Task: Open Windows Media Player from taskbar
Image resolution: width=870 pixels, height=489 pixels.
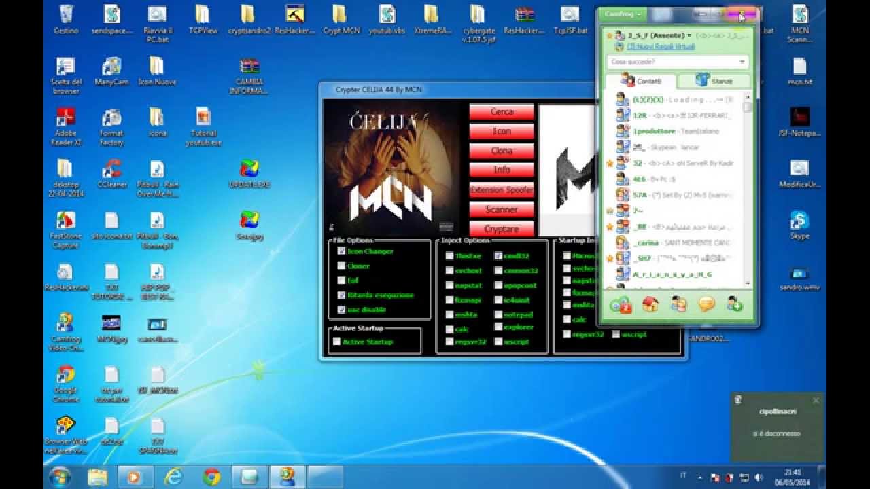Action: click(x=135, y=477)
